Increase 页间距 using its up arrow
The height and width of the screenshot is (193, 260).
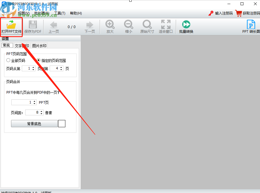[42, 111]
